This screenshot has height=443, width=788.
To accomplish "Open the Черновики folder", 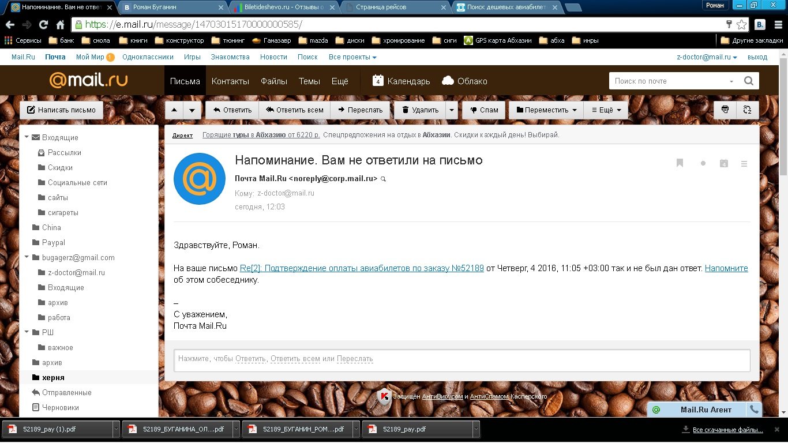I will coord(61,407).
